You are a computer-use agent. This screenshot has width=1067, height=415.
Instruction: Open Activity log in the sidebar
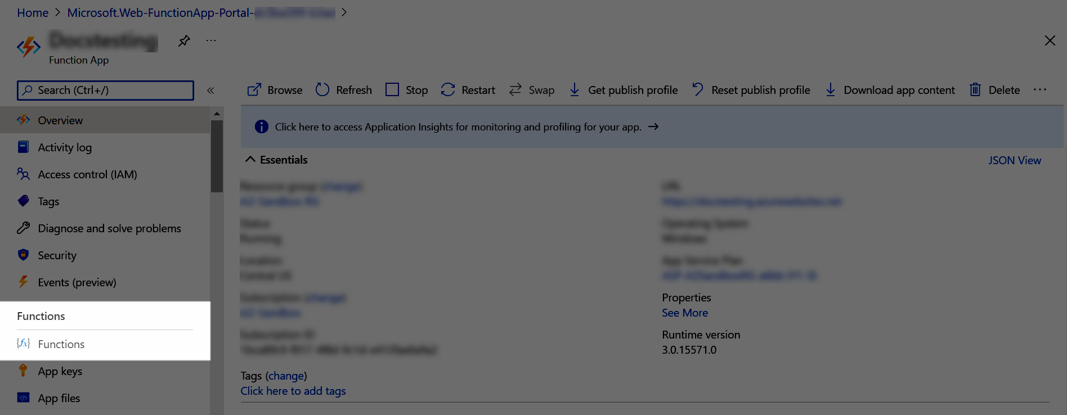[105, 147]
